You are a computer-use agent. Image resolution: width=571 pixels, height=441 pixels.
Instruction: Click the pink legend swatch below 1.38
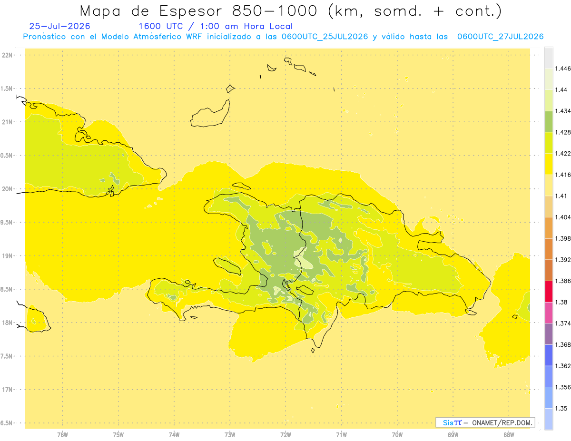tap(549, 313)
